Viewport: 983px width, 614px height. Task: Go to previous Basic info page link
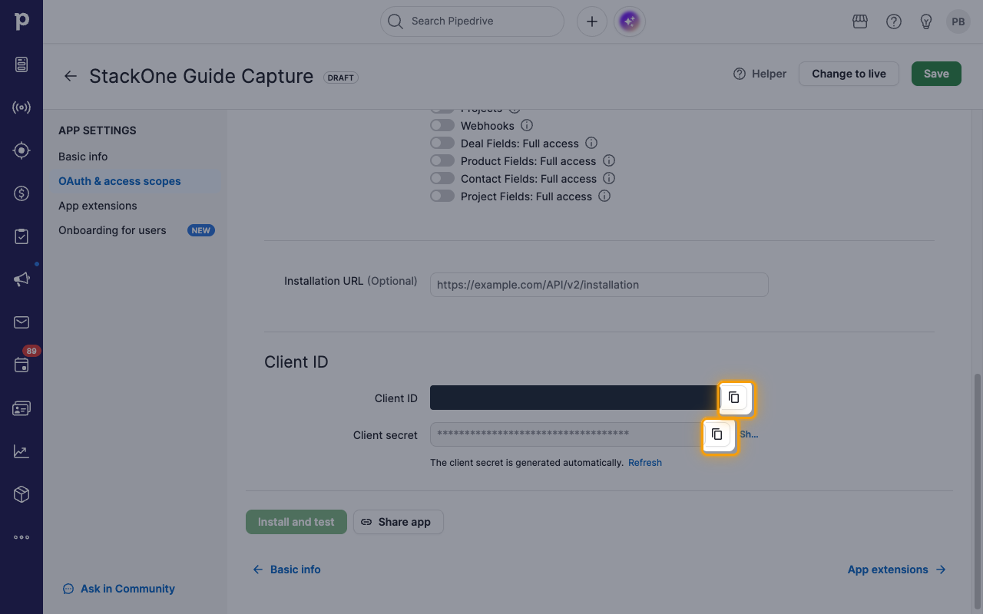pyautogui.click(x=286, y=569)
